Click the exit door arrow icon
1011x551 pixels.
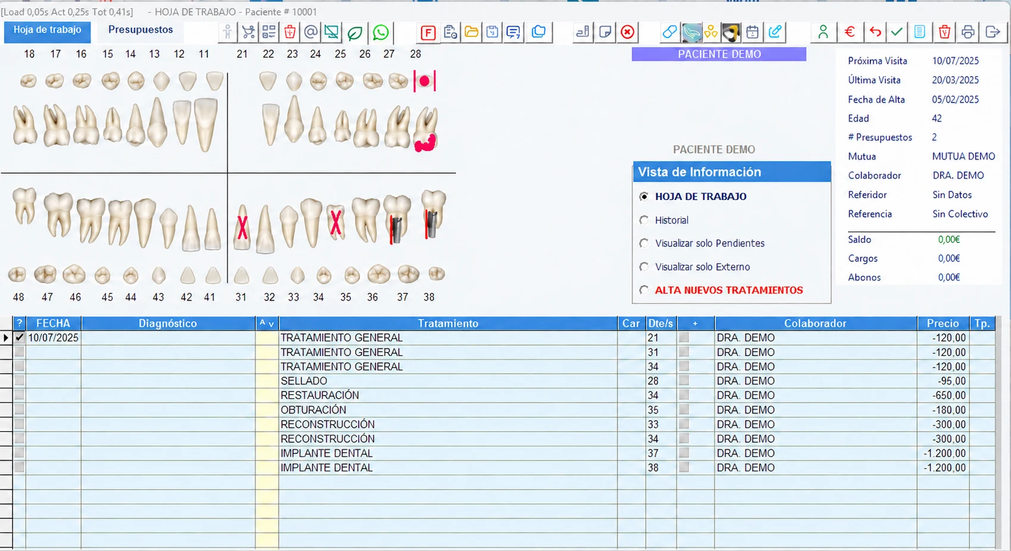tap(993, 32)
